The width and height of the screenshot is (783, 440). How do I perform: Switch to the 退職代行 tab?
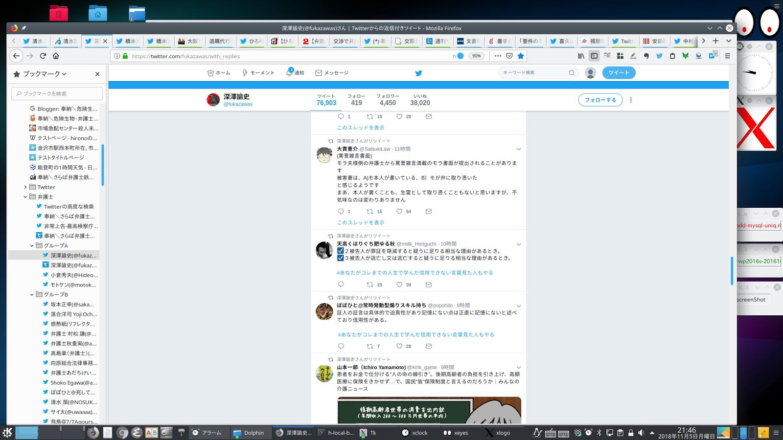pyautogui.click(x=220, y=41)
